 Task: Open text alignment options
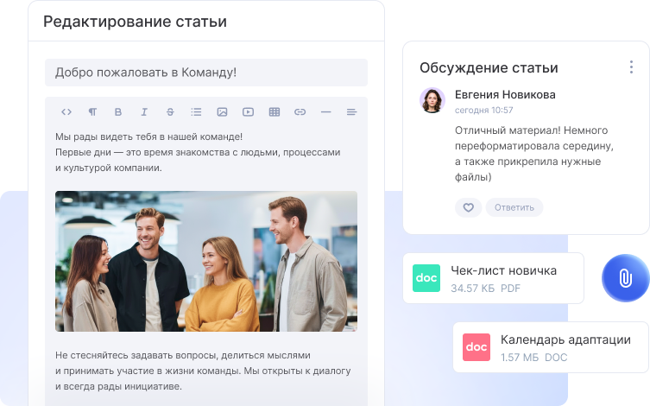(x=351, y=112)
